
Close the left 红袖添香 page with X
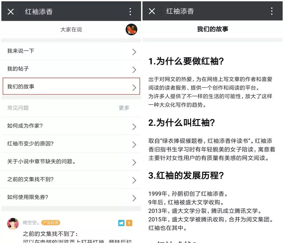click(11, 12)
